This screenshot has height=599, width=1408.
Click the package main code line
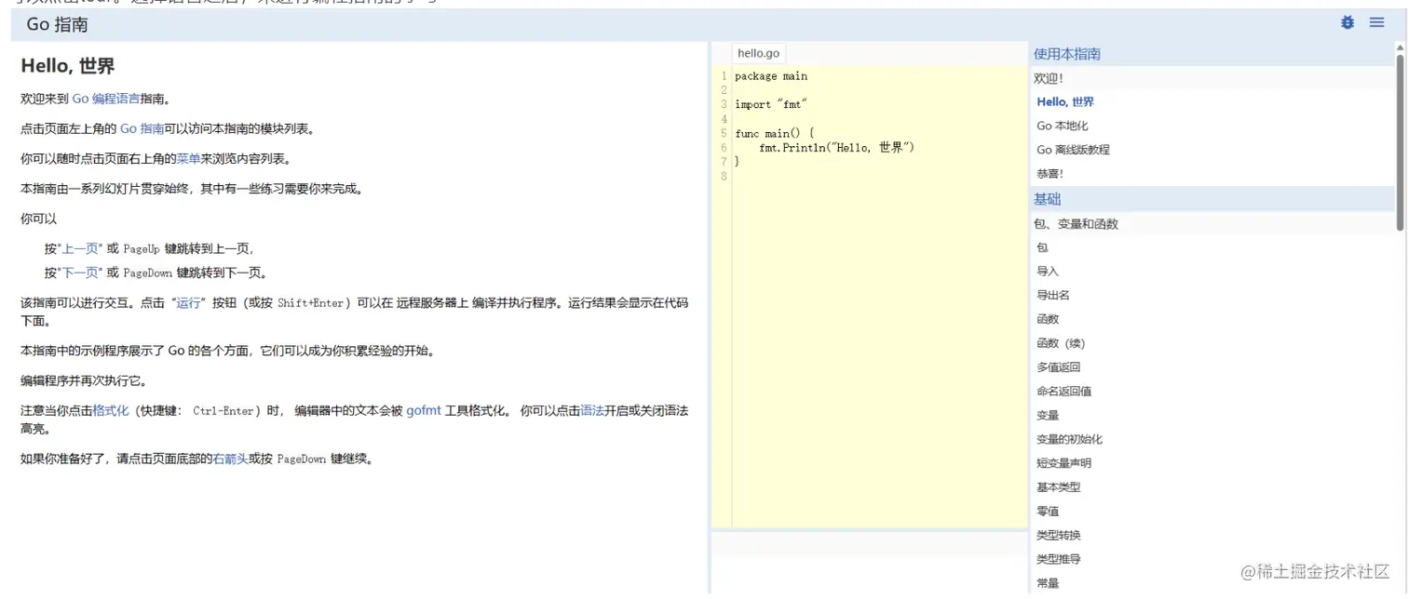click(x=771, y=76)
